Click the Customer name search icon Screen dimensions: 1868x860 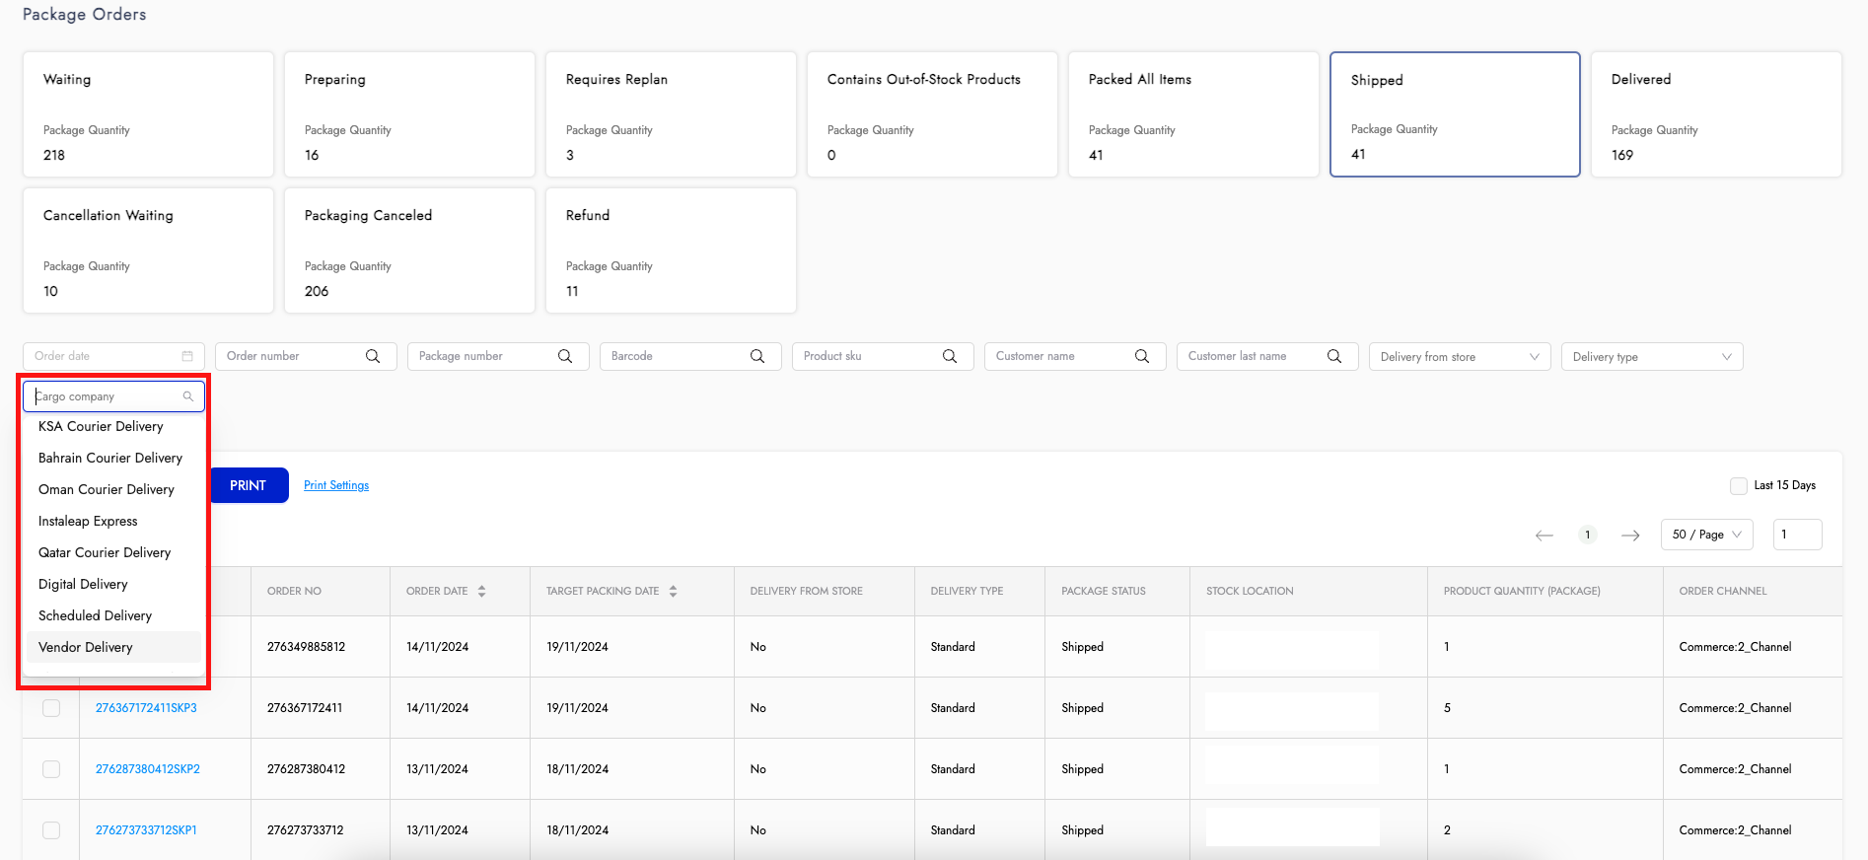pyautogui.click(x=1142, y=356)
